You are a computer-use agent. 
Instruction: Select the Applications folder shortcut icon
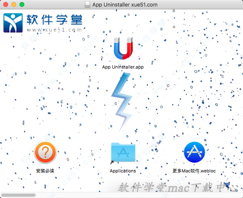[123, 153]
